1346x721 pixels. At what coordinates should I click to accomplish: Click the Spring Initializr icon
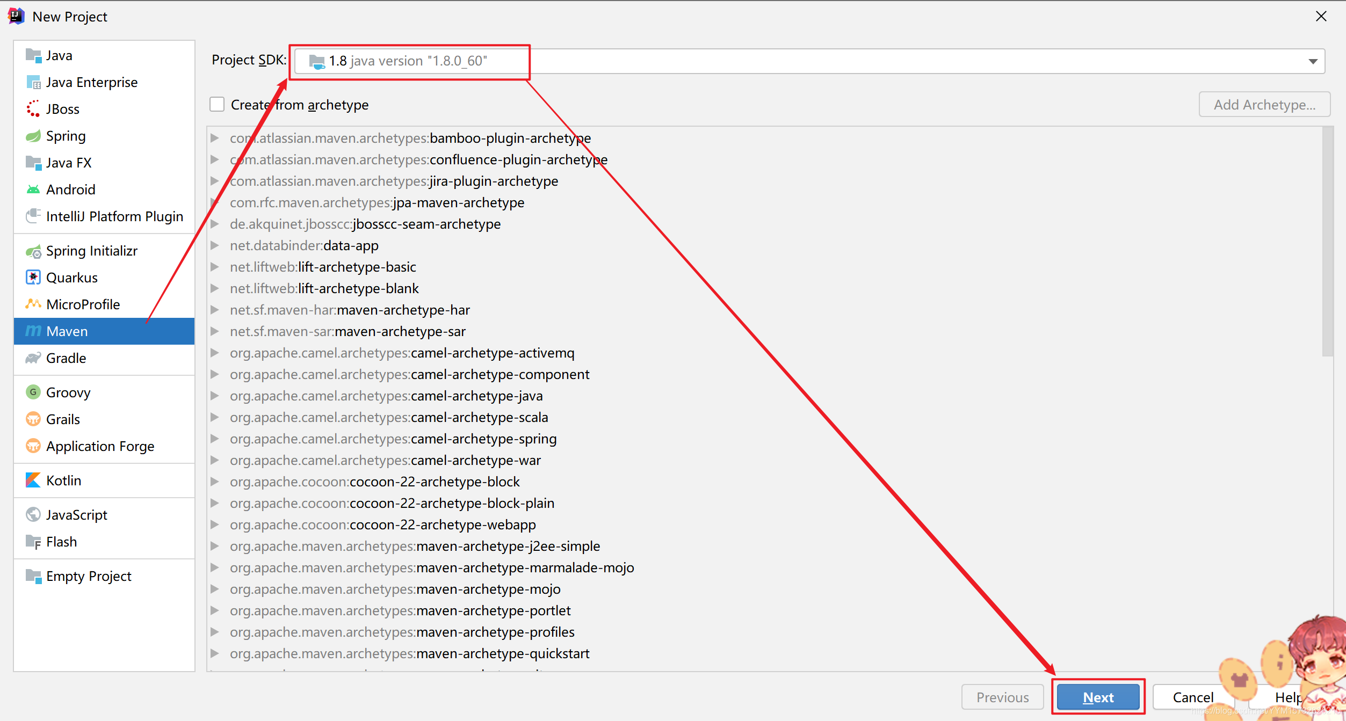[x=33, y=251]
